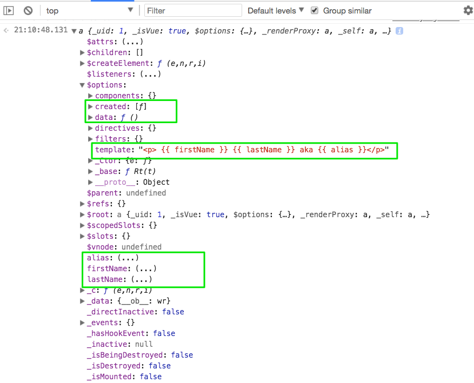Click the Filter input field
The image size is (474, 383).
tap(193, 10)
